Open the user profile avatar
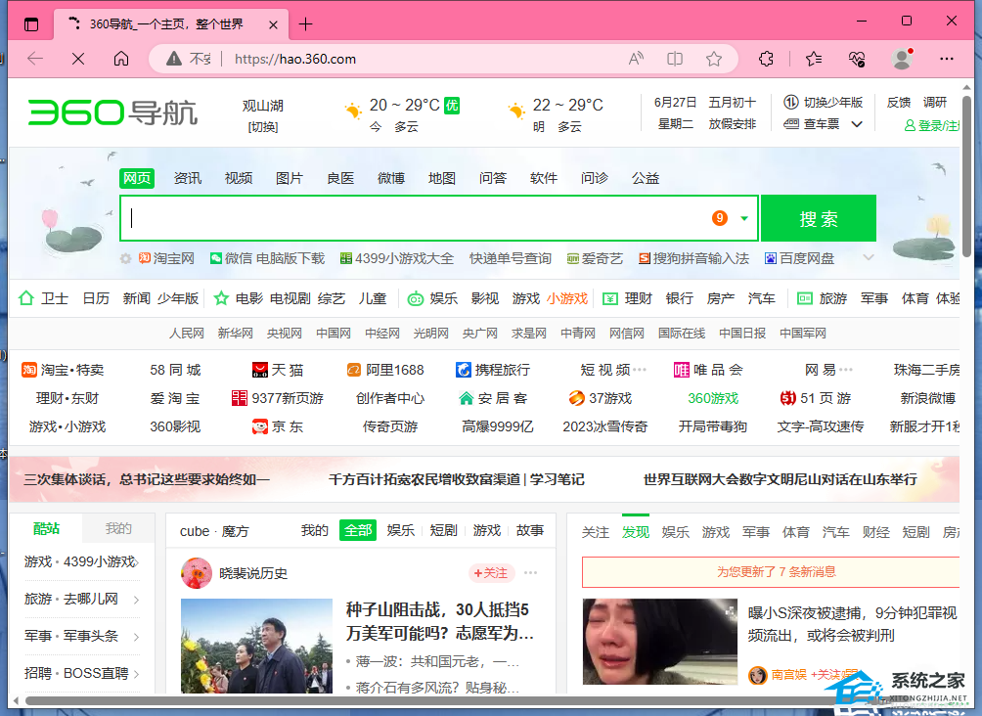This screenshot has height=716, width=982. click(902, 59)
